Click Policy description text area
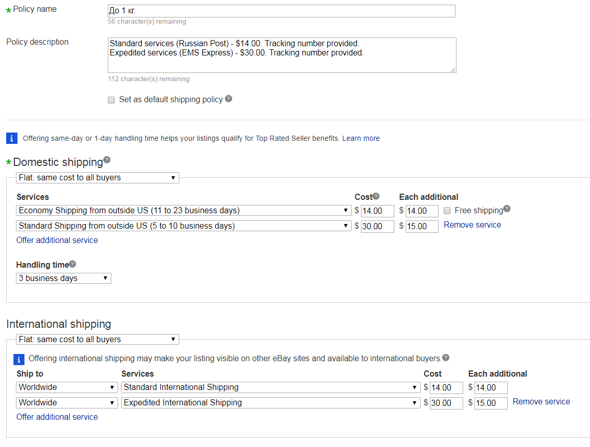 (281, 55)
